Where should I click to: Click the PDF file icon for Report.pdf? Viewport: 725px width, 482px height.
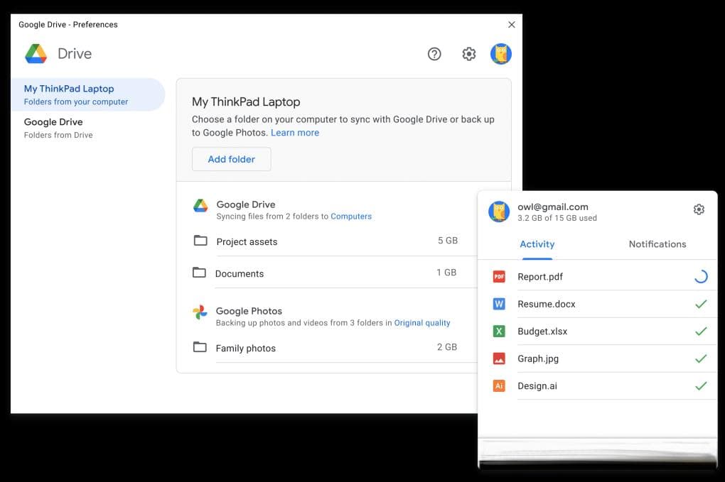click(x=499, y=277)
